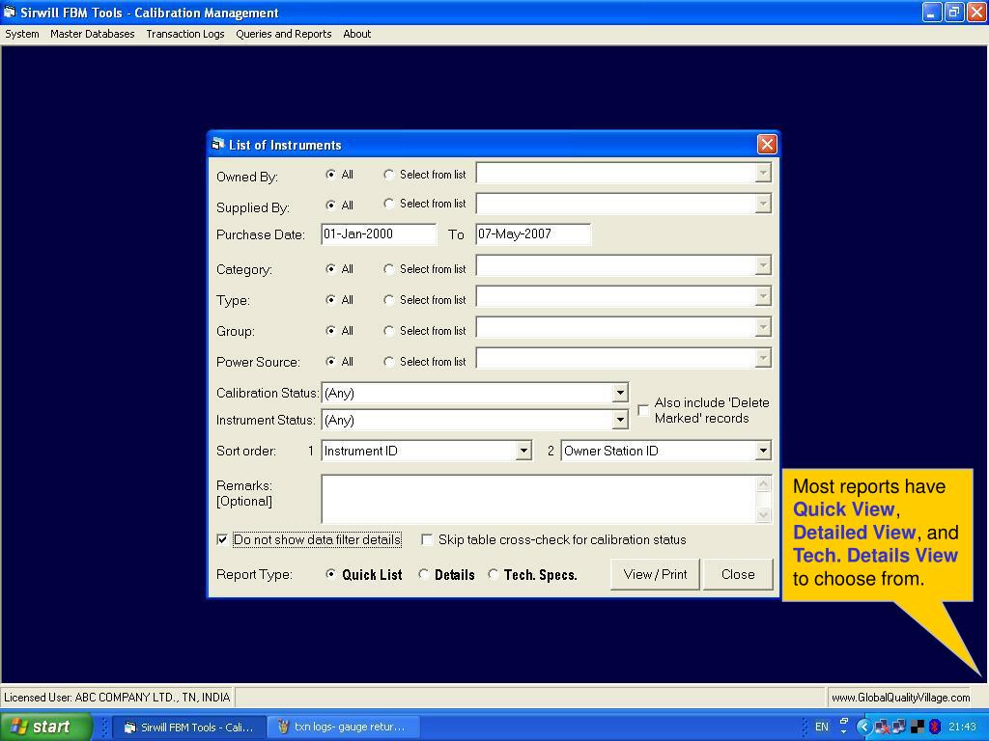The width and height of the screenshot is (989, 741).
Task: Select Details report type radio button
Action: tap(423, 574)
